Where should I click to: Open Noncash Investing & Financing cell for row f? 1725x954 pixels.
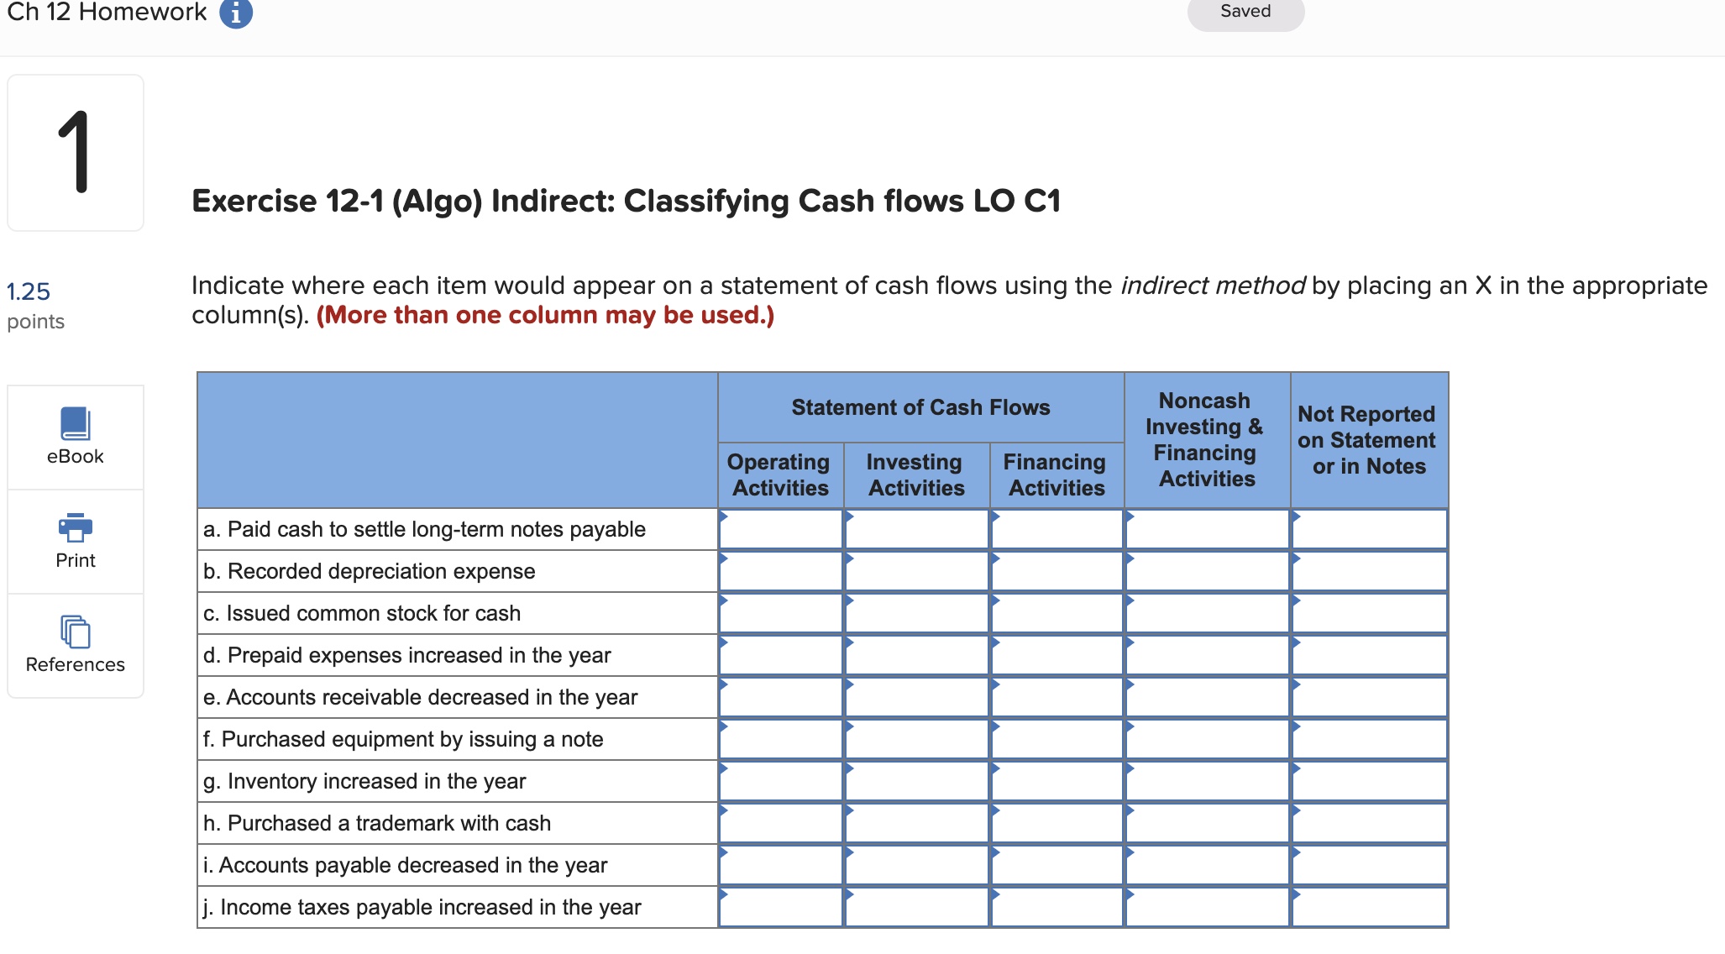pos(1207,740)
